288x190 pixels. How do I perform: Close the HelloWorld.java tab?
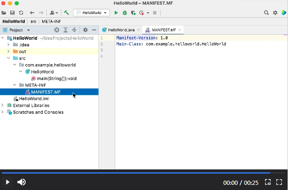pos(139,30)
